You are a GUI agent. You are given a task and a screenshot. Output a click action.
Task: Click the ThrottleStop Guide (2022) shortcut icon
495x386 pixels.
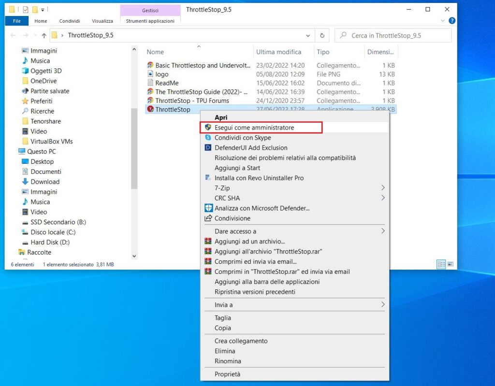click(150, 91)
